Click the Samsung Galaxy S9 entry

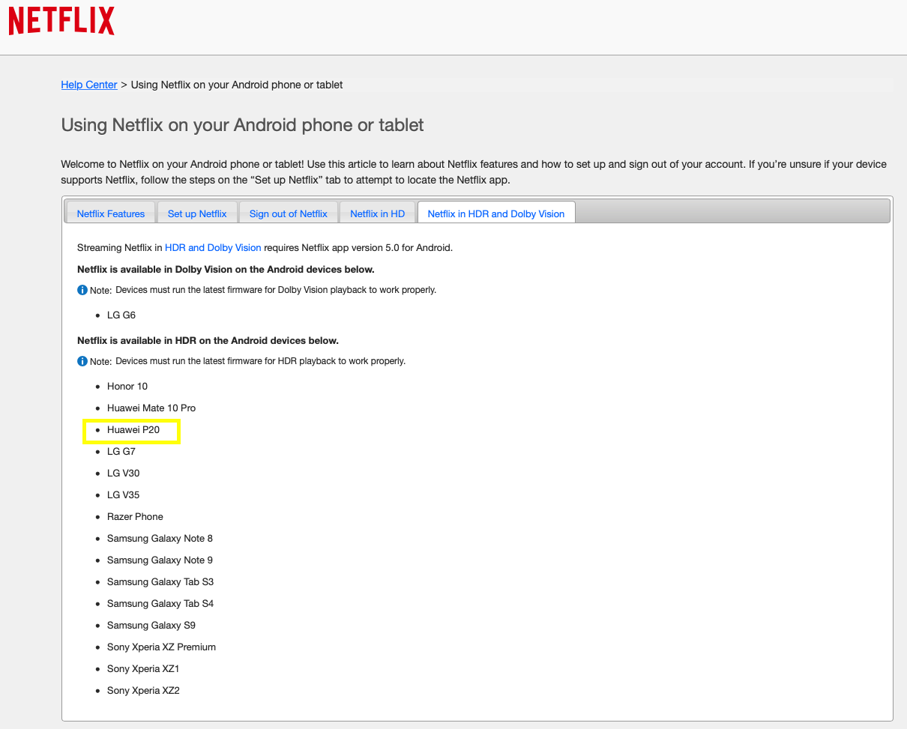click(x=151, y=626)
